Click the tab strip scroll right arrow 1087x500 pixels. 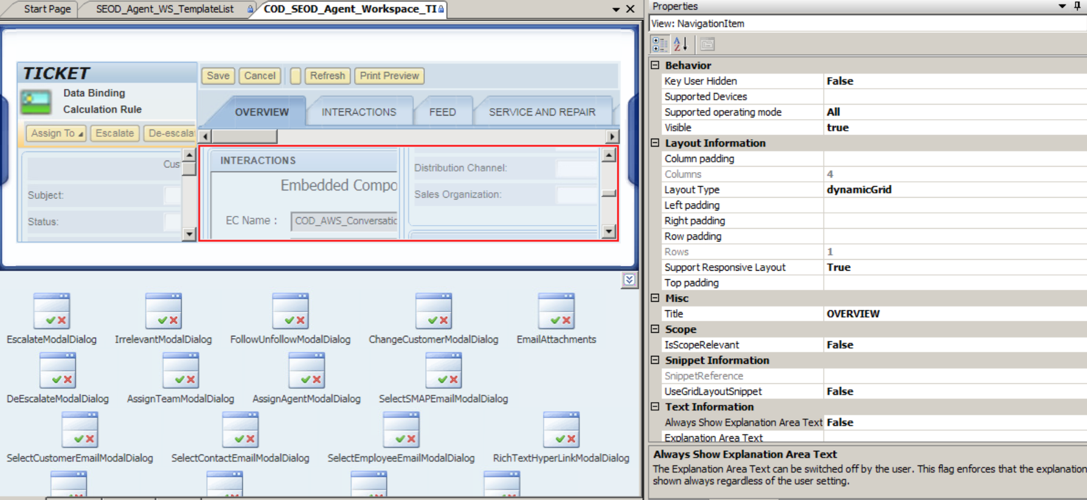(612, 136)
